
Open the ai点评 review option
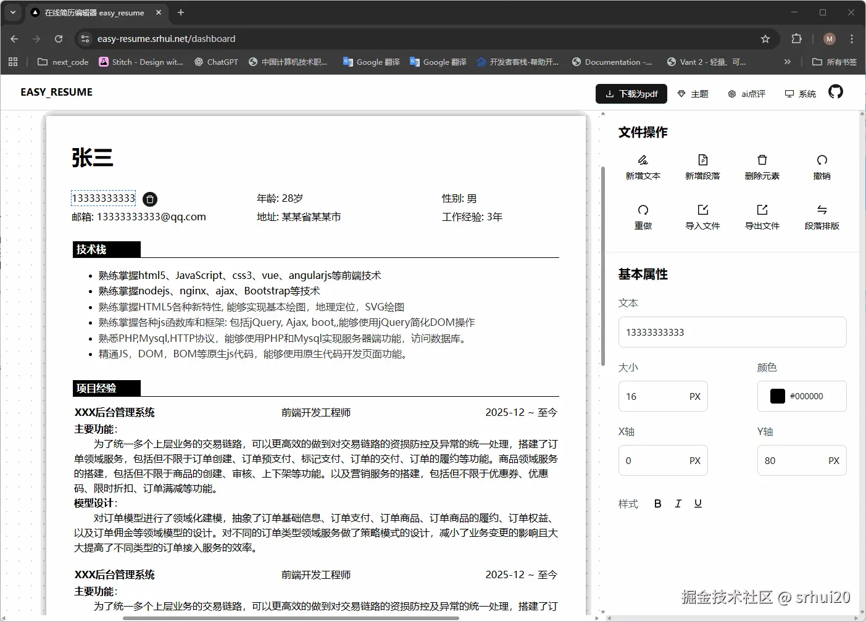(x=746, y=94)
